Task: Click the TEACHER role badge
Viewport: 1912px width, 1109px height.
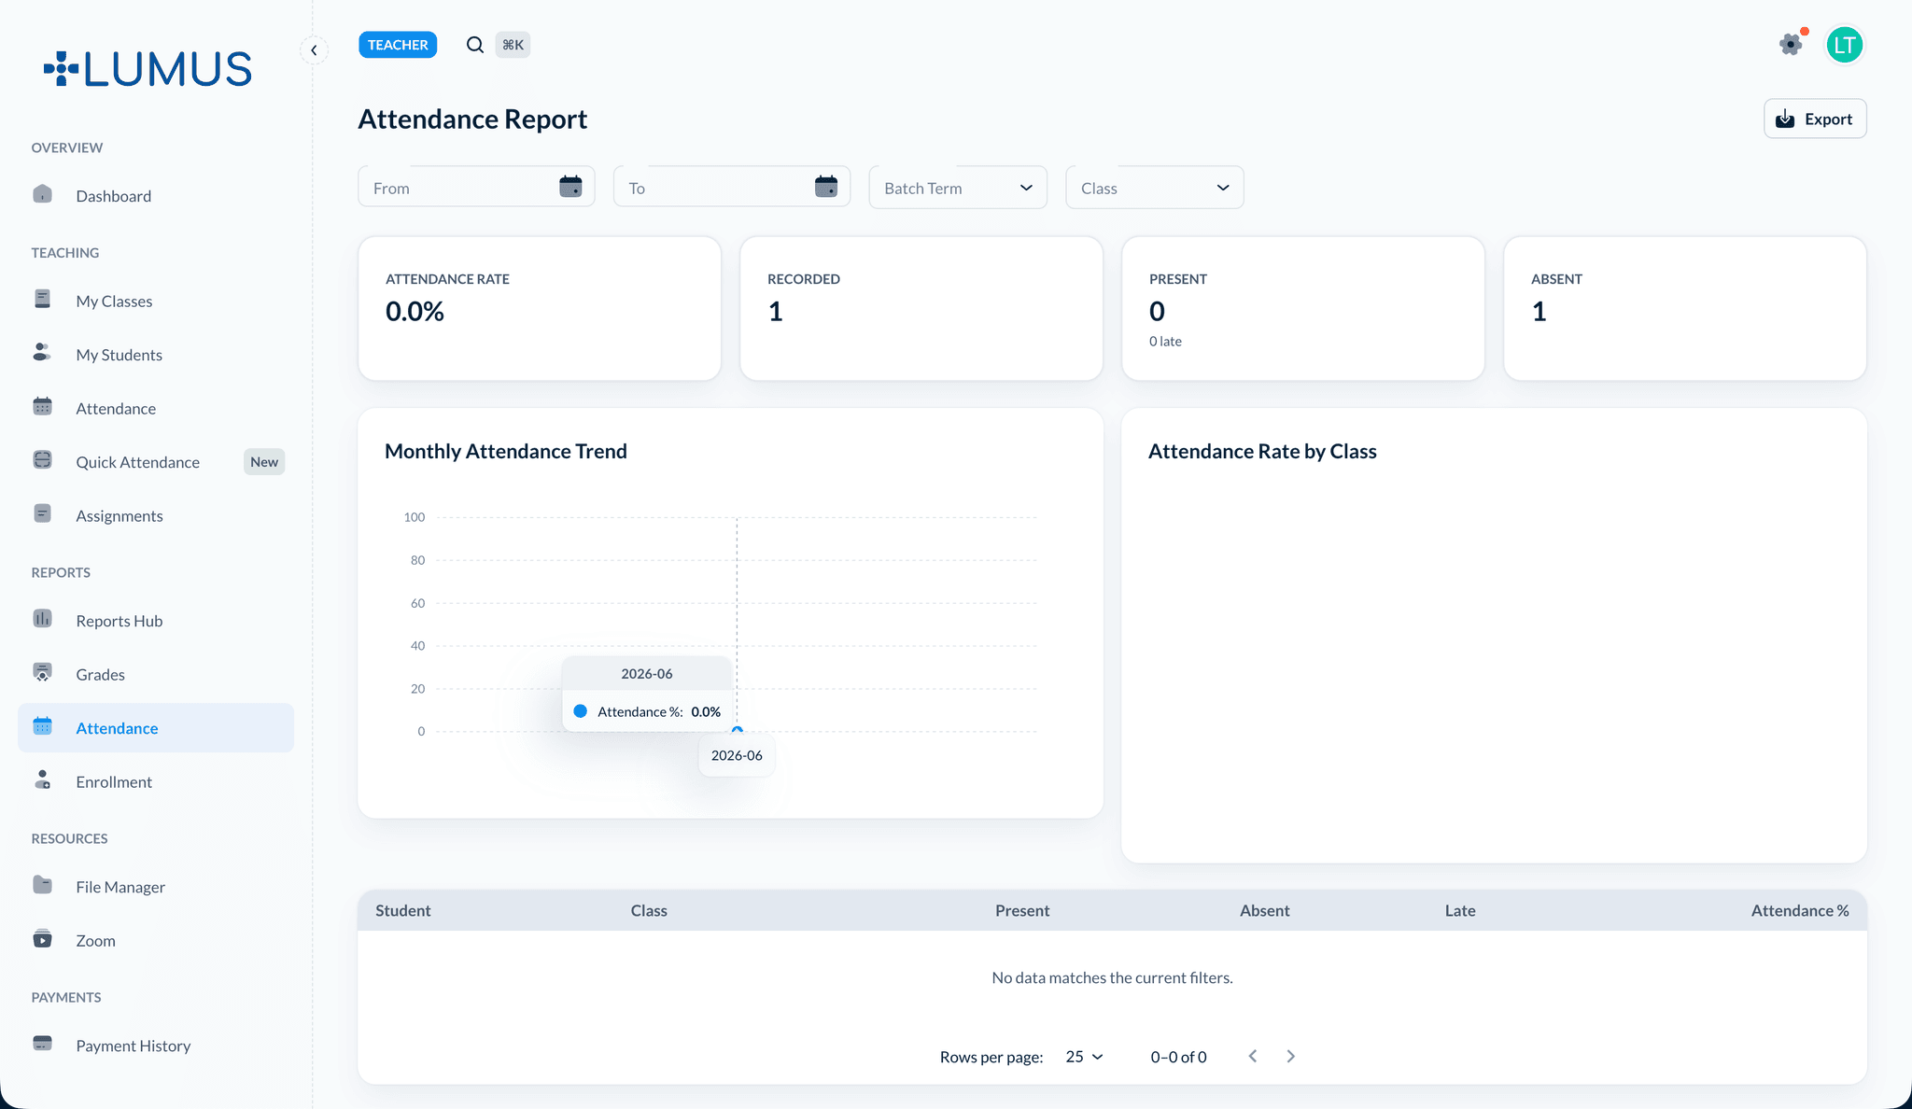Action: click(398, 45)
